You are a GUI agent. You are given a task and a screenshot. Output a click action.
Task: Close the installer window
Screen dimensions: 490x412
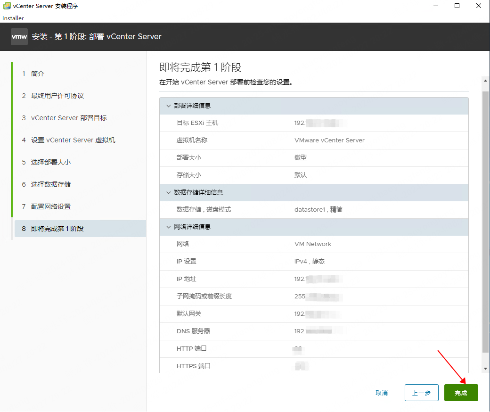(478, 6)
